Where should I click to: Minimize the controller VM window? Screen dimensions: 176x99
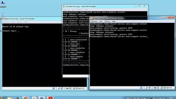pos(136,6)
